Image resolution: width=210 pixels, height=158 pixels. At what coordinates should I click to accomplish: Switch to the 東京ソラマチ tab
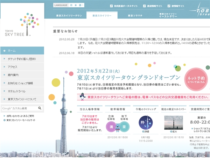135,16
